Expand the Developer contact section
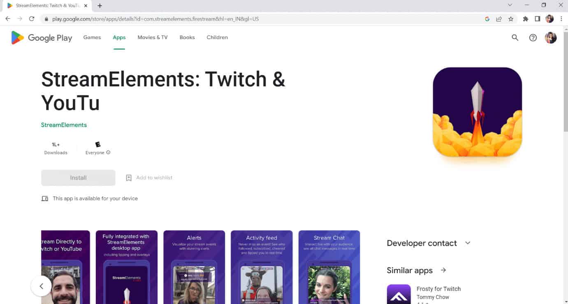Image resolution: width=568 pixels, height=304 pixels. tap(468, 243)
